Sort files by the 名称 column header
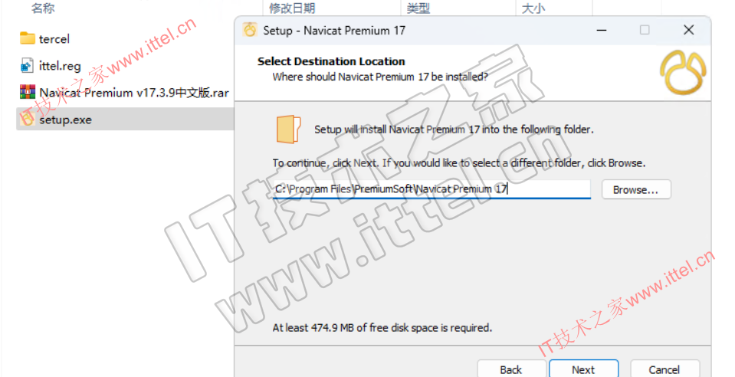Screen dimensions: 735x377 tap(43, 8)
